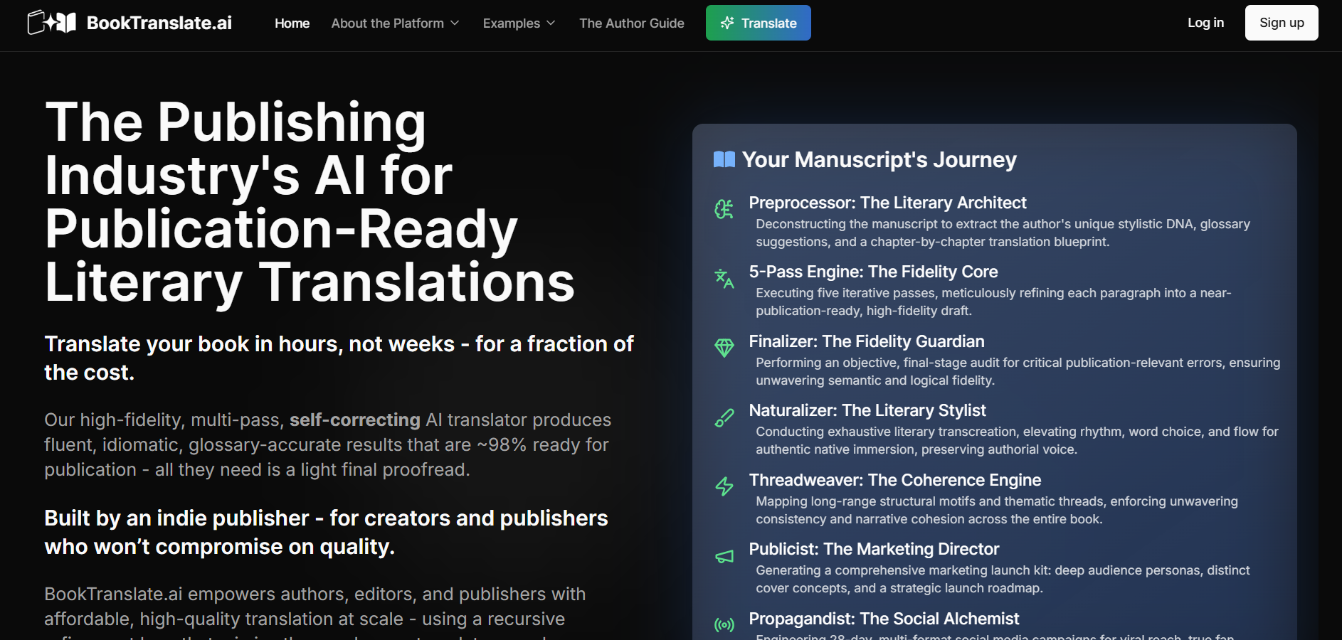Open The Author Guide page
The width and height of the screenshot is (1342, 640).
pos(632,23)
